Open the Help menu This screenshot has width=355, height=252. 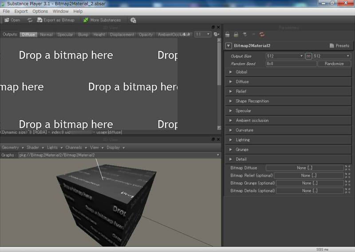(x=78, y=12)
